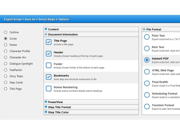
Task: Uncheck the Bookmarks checkbox
Action: tap(49, 77)
